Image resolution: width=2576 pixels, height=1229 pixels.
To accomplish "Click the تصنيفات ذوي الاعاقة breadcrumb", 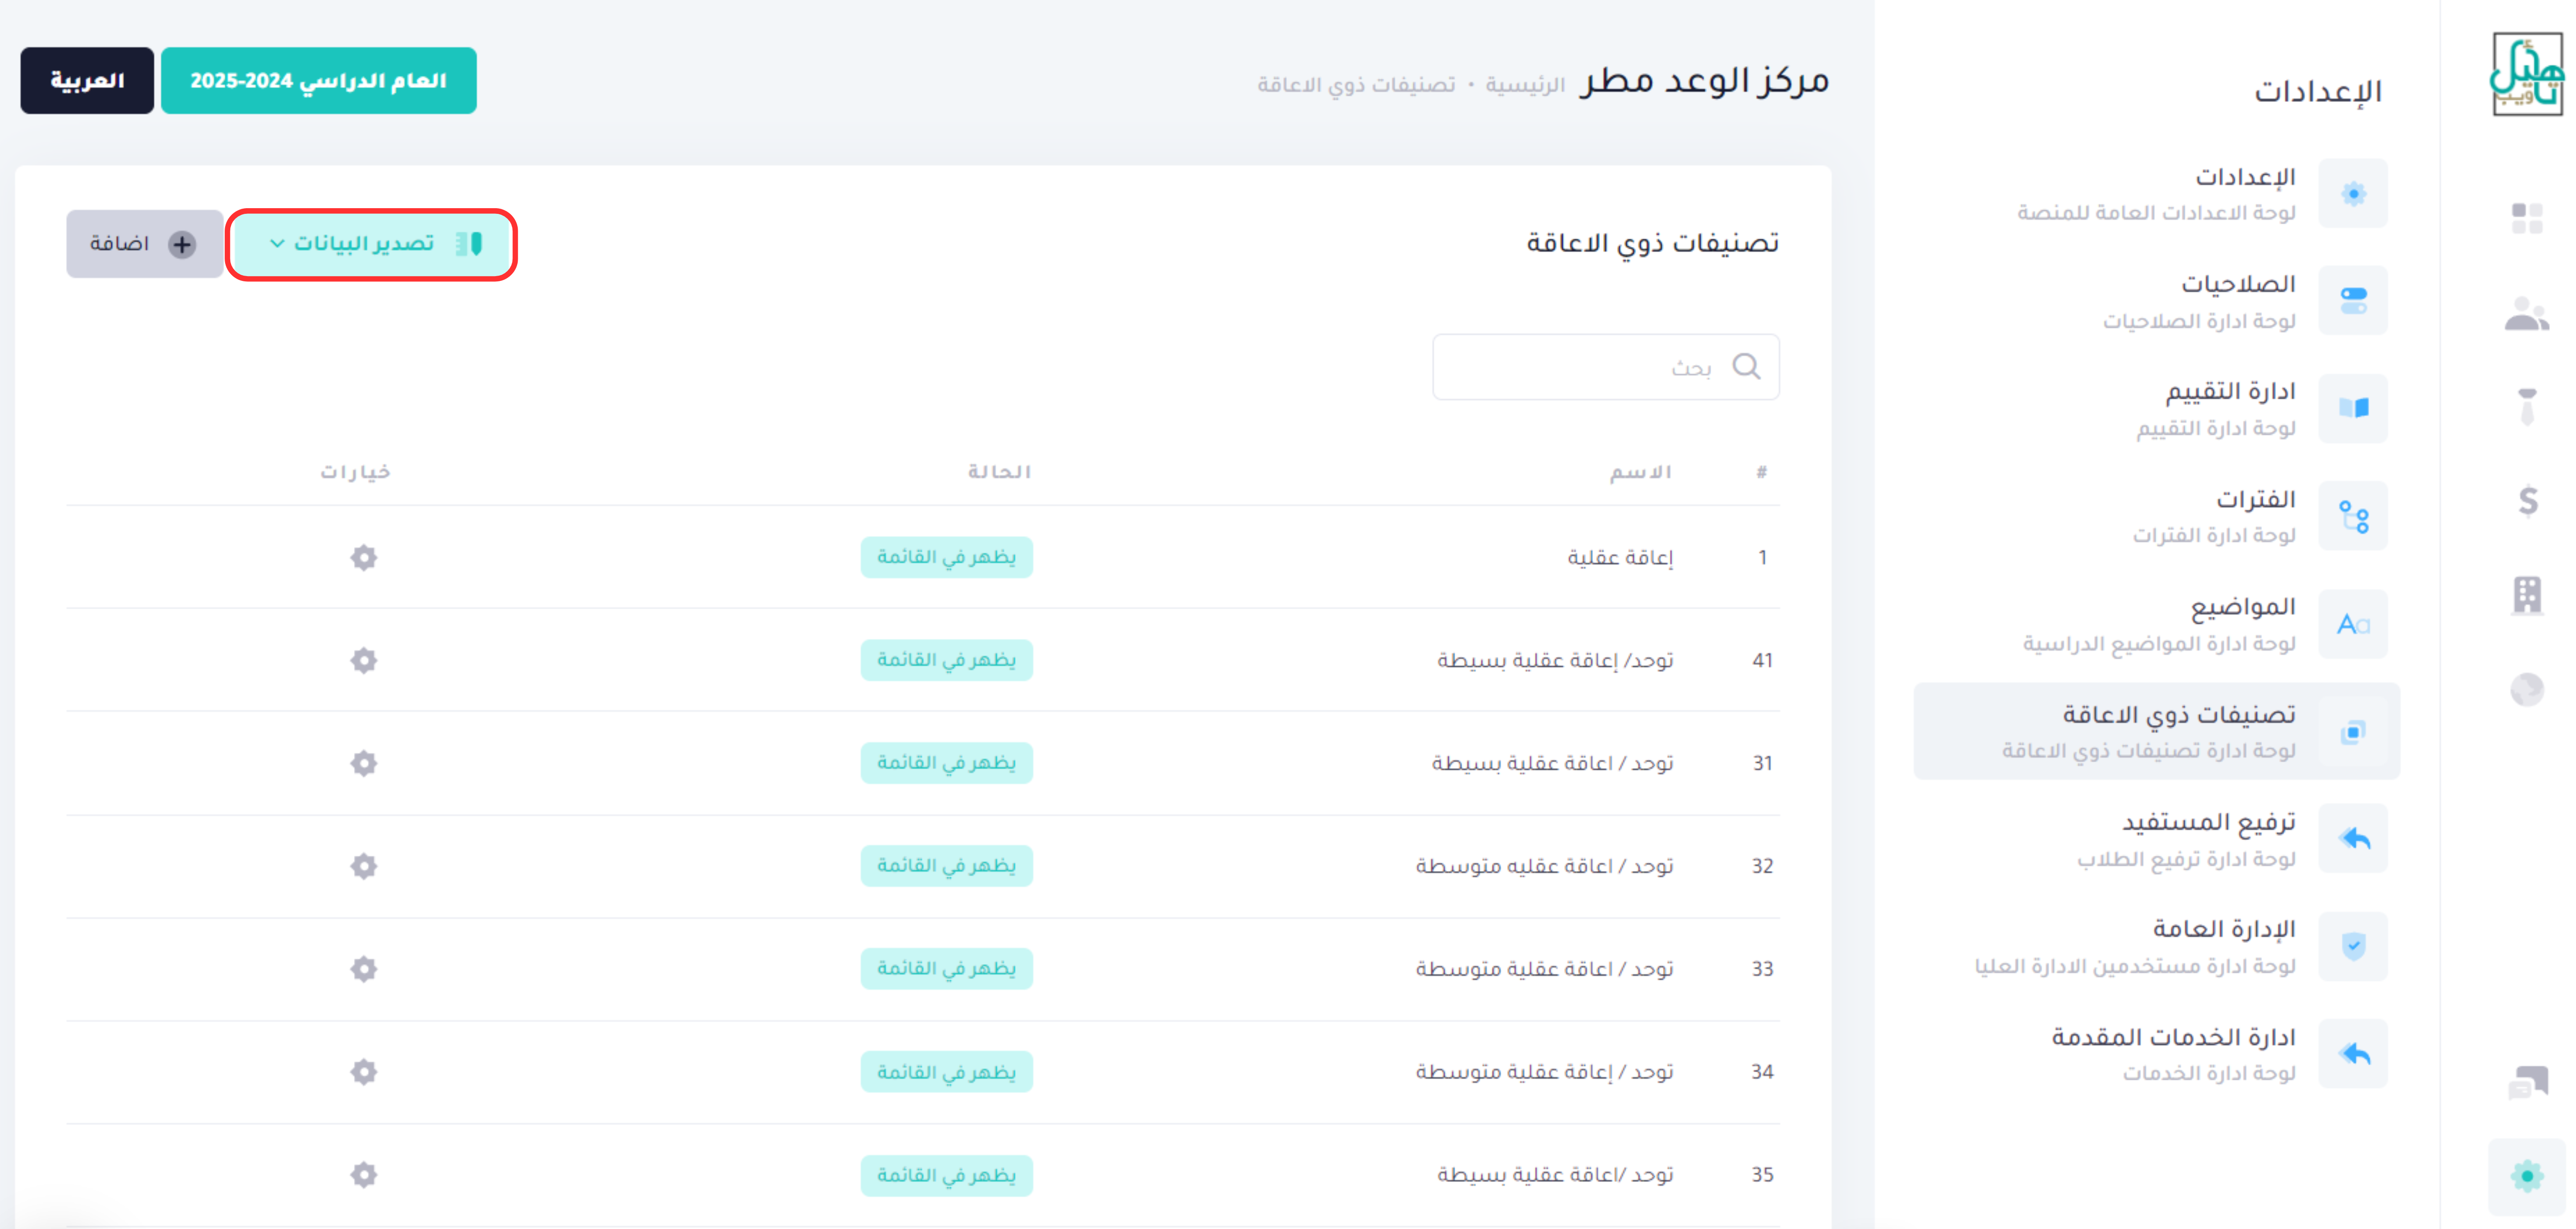I will click(x=1356, y=85).
